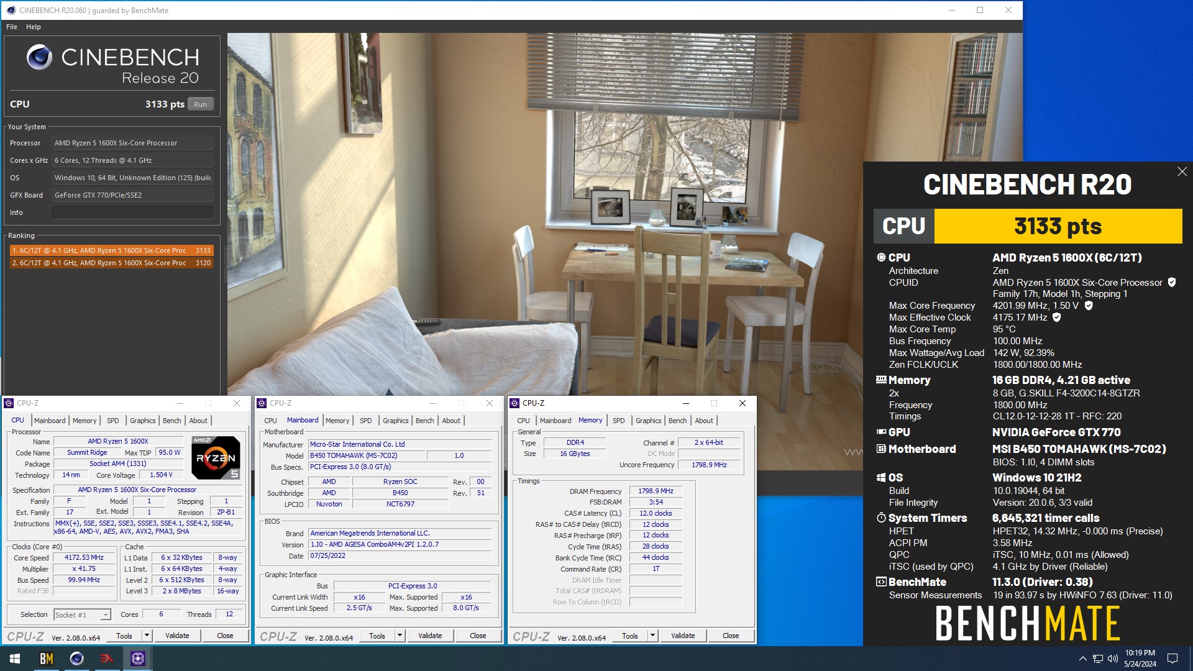The image size is (1193, 671).
Task: Click the BenchMate CPU section chip icon
Action: tap(881, 257)
